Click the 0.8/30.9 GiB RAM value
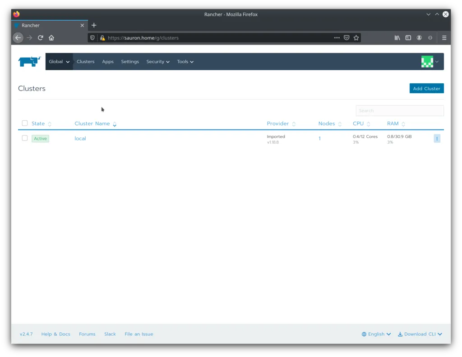 pos(399,136)
